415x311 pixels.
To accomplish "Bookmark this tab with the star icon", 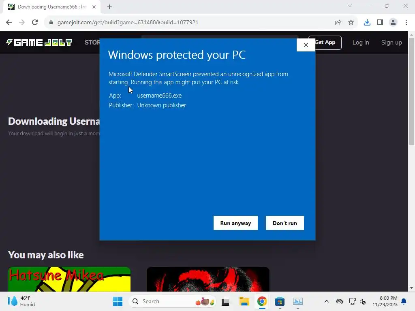I will pos(351,22).
